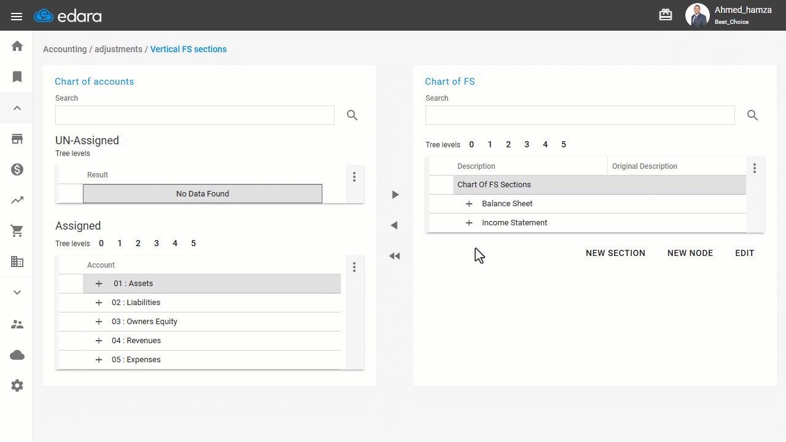Click the edara cloud logo
Viewport: 786px width, 442px height.
(x=68, y=16)
